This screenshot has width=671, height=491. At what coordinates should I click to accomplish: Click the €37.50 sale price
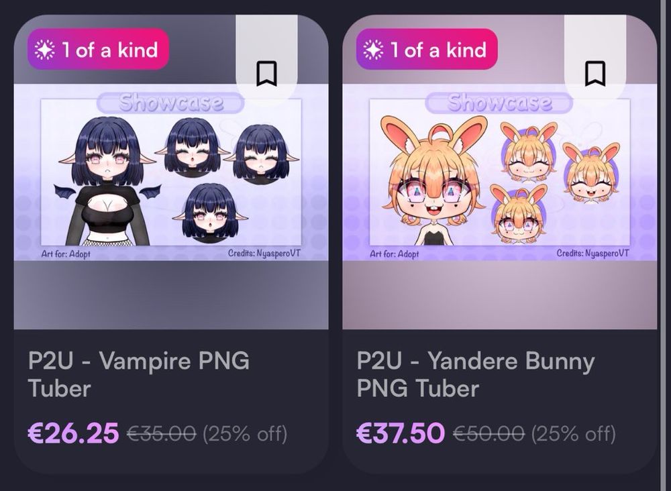pyautogui.click(x=401, y=432)
